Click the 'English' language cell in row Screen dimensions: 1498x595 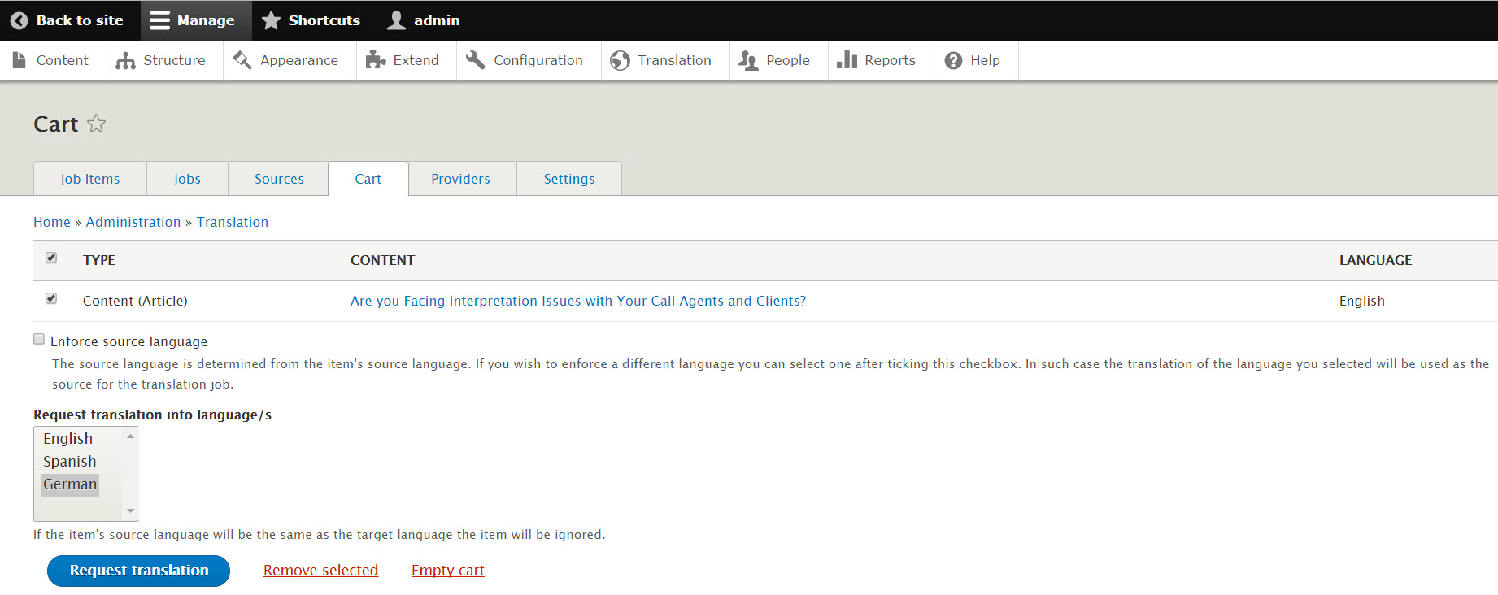(1362, 301)
